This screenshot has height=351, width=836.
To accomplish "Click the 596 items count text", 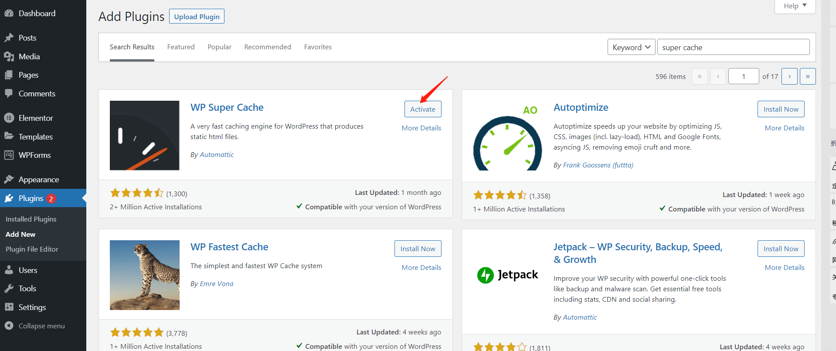I will (x=670, y=77).
